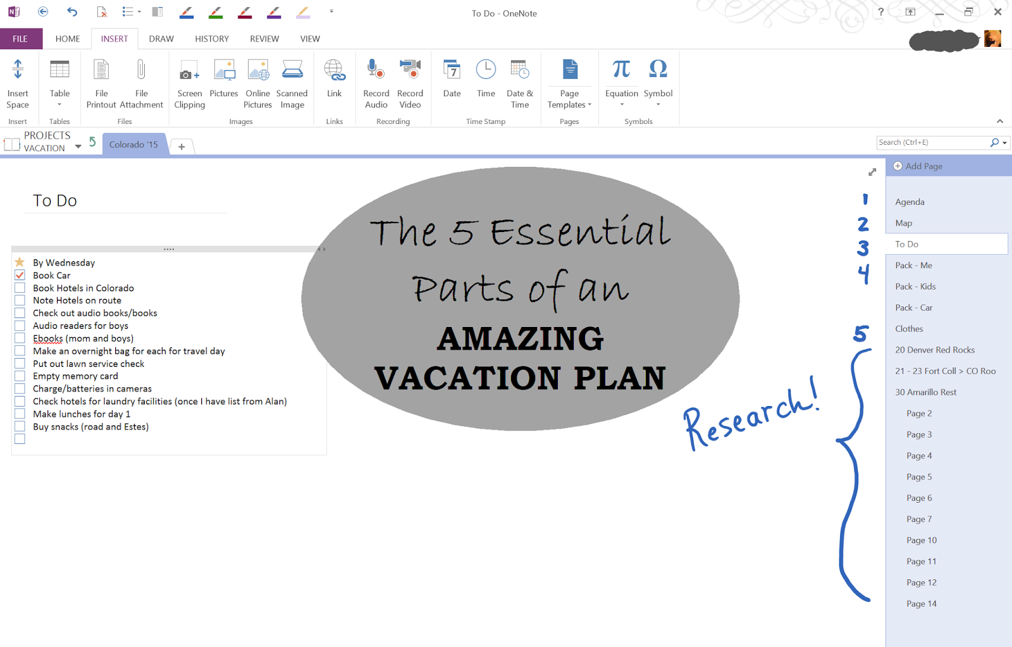Start Record Video

[x=410, y=83]
